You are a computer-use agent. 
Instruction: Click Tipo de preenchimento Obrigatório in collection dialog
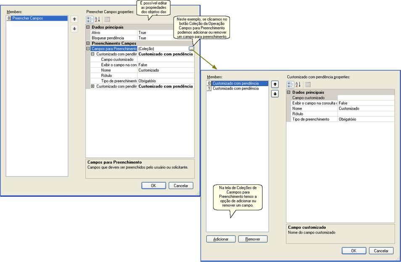(x=366, y=119)
